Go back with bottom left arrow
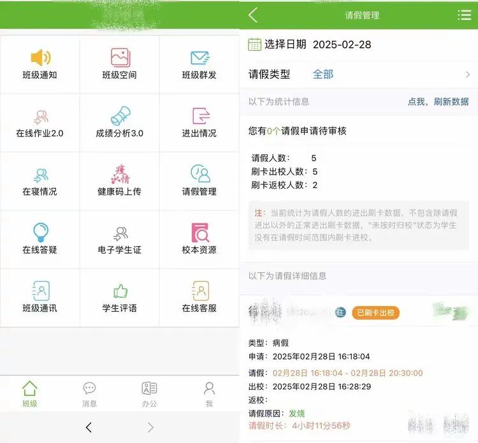 (x=89, y=428)
